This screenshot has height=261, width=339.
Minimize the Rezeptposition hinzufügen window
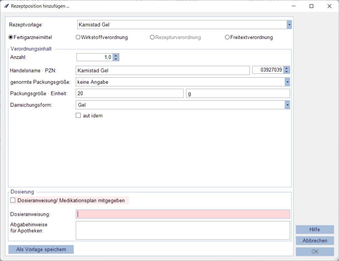[294, 6]
